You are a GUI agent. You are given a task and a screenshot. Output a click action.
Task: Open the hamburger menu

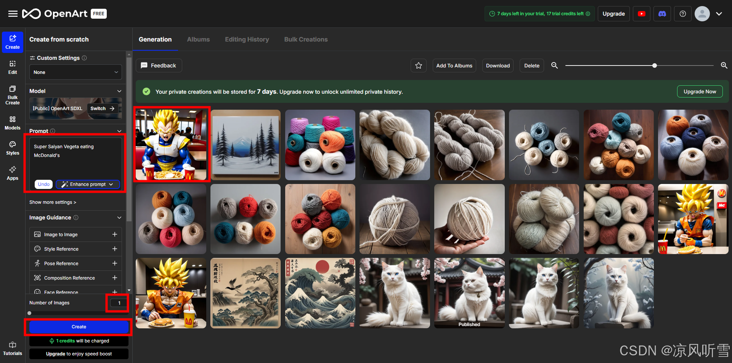pyautogui.click(x=13, y=14)
